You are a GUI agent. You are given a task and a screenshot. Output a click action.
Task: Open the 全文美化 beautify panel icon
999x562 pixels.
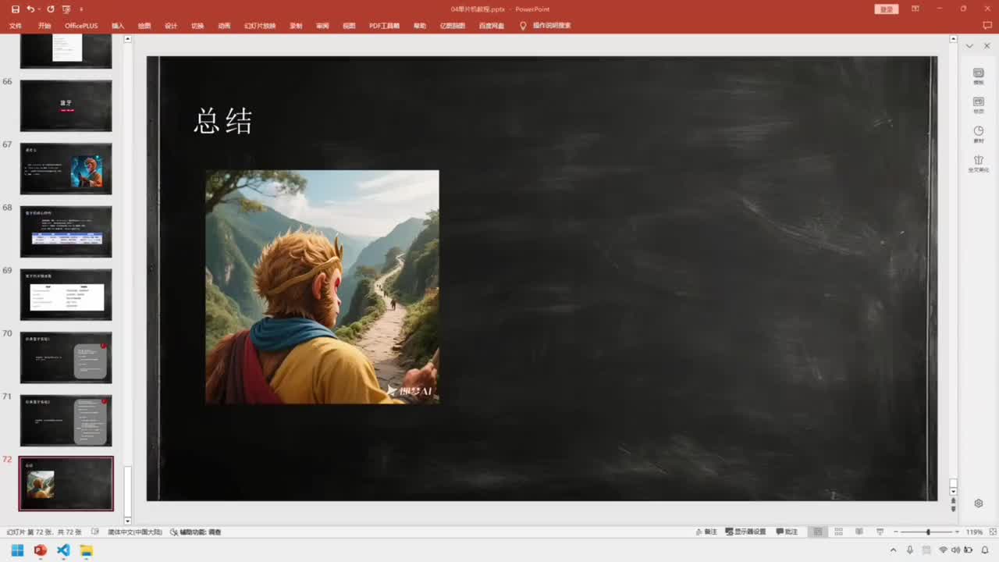point(979,163)
